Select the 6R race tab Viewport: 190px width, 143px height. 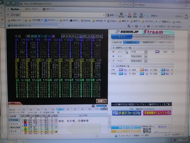(x=60, y=109)
